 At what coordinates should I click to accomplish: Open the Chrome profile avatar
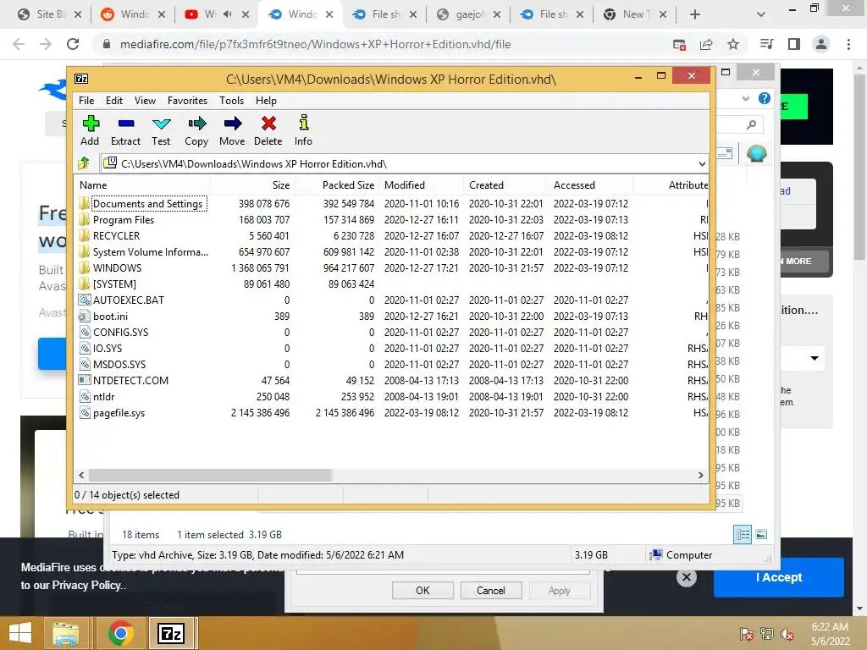pyautogui.click(x=821, y=44)
